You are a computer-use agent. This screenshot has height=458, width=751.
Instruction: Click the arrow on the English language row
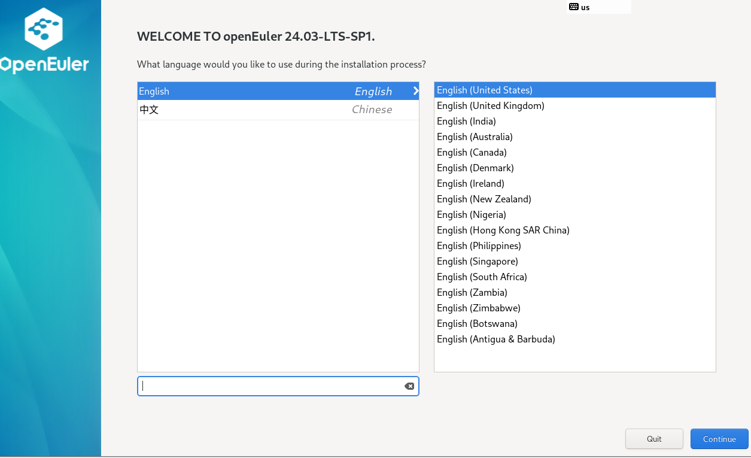point(416,91)
